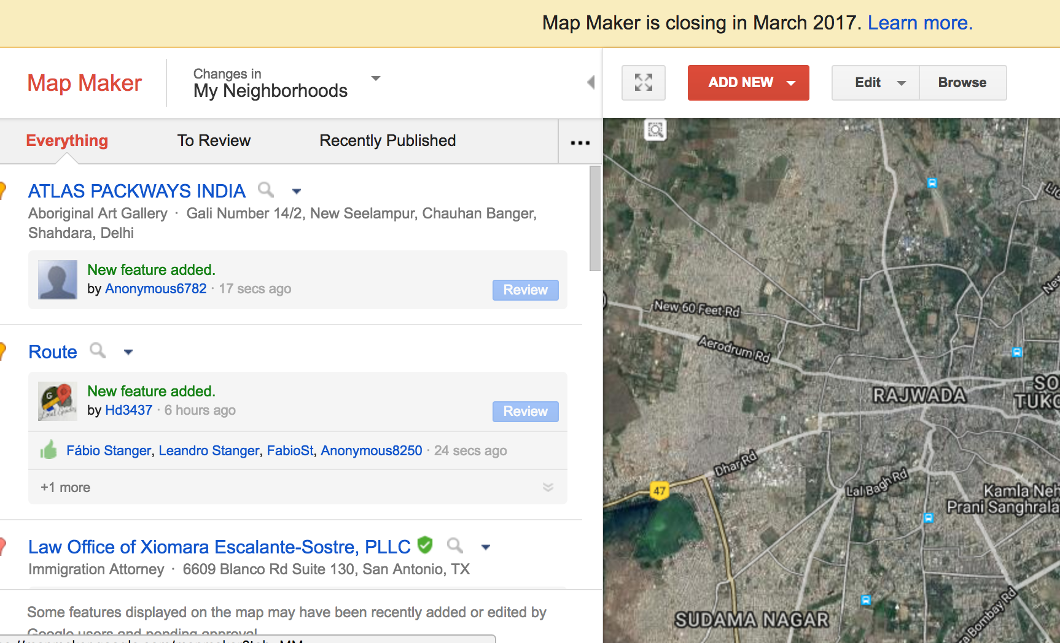Open dropdown arrow next to ATLAS PACKWAYS INDIA

coord(297,191)
